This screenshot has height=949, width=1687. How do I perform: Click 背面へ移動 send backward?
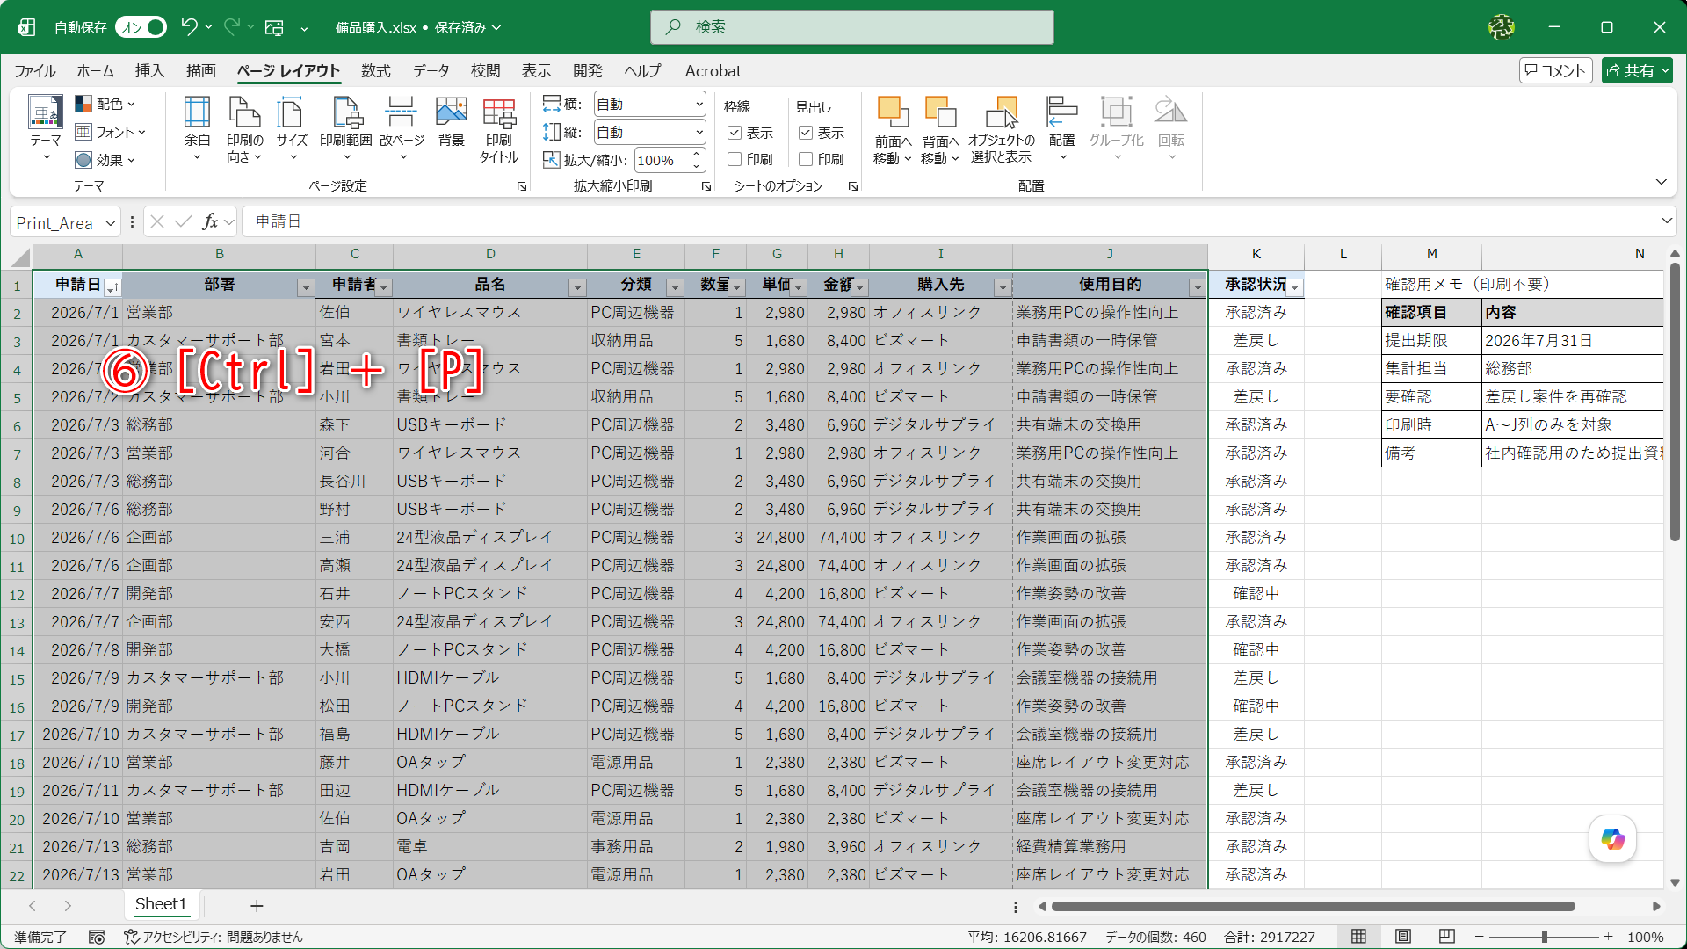pos(940,130)
